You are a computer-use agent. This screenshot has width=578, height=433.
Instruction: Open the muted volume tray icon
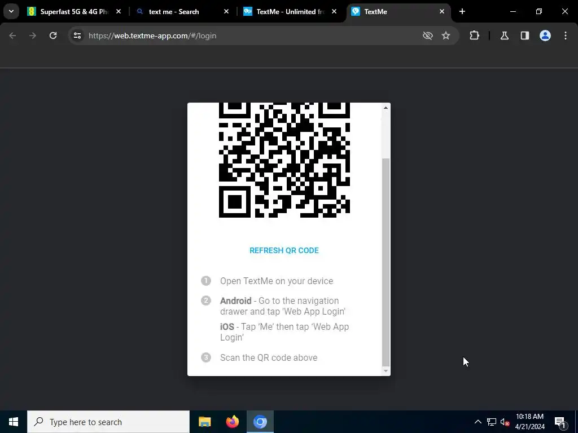click(x=505, y=422)
